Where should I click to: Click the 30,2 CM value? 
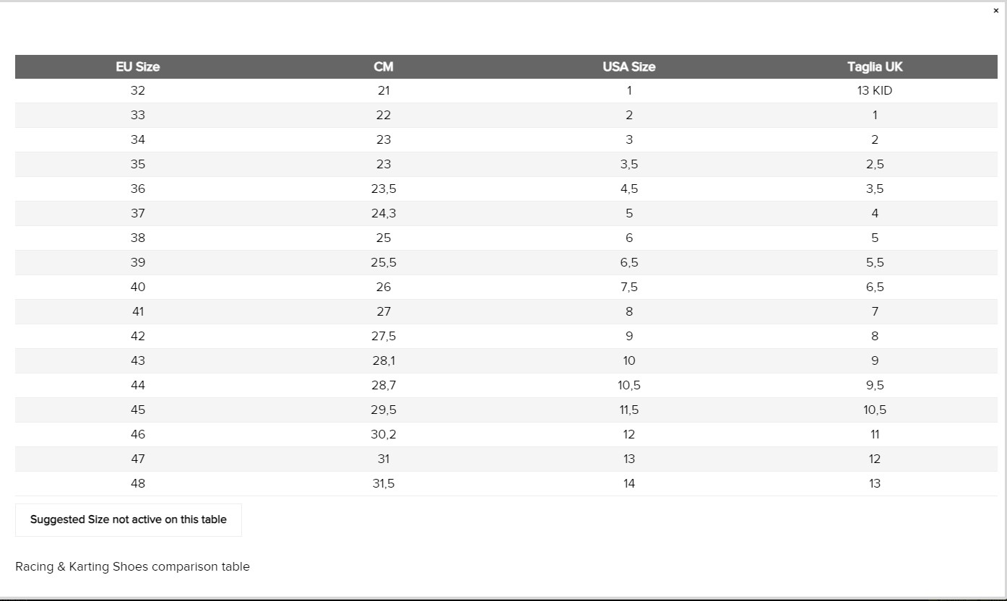point(384,435)
